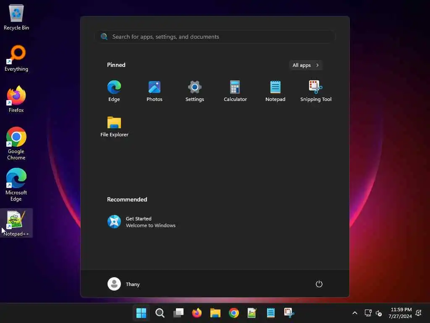Show hidden icons in system tray
Viewport: 430px width, 323px height.
point(354,313)
